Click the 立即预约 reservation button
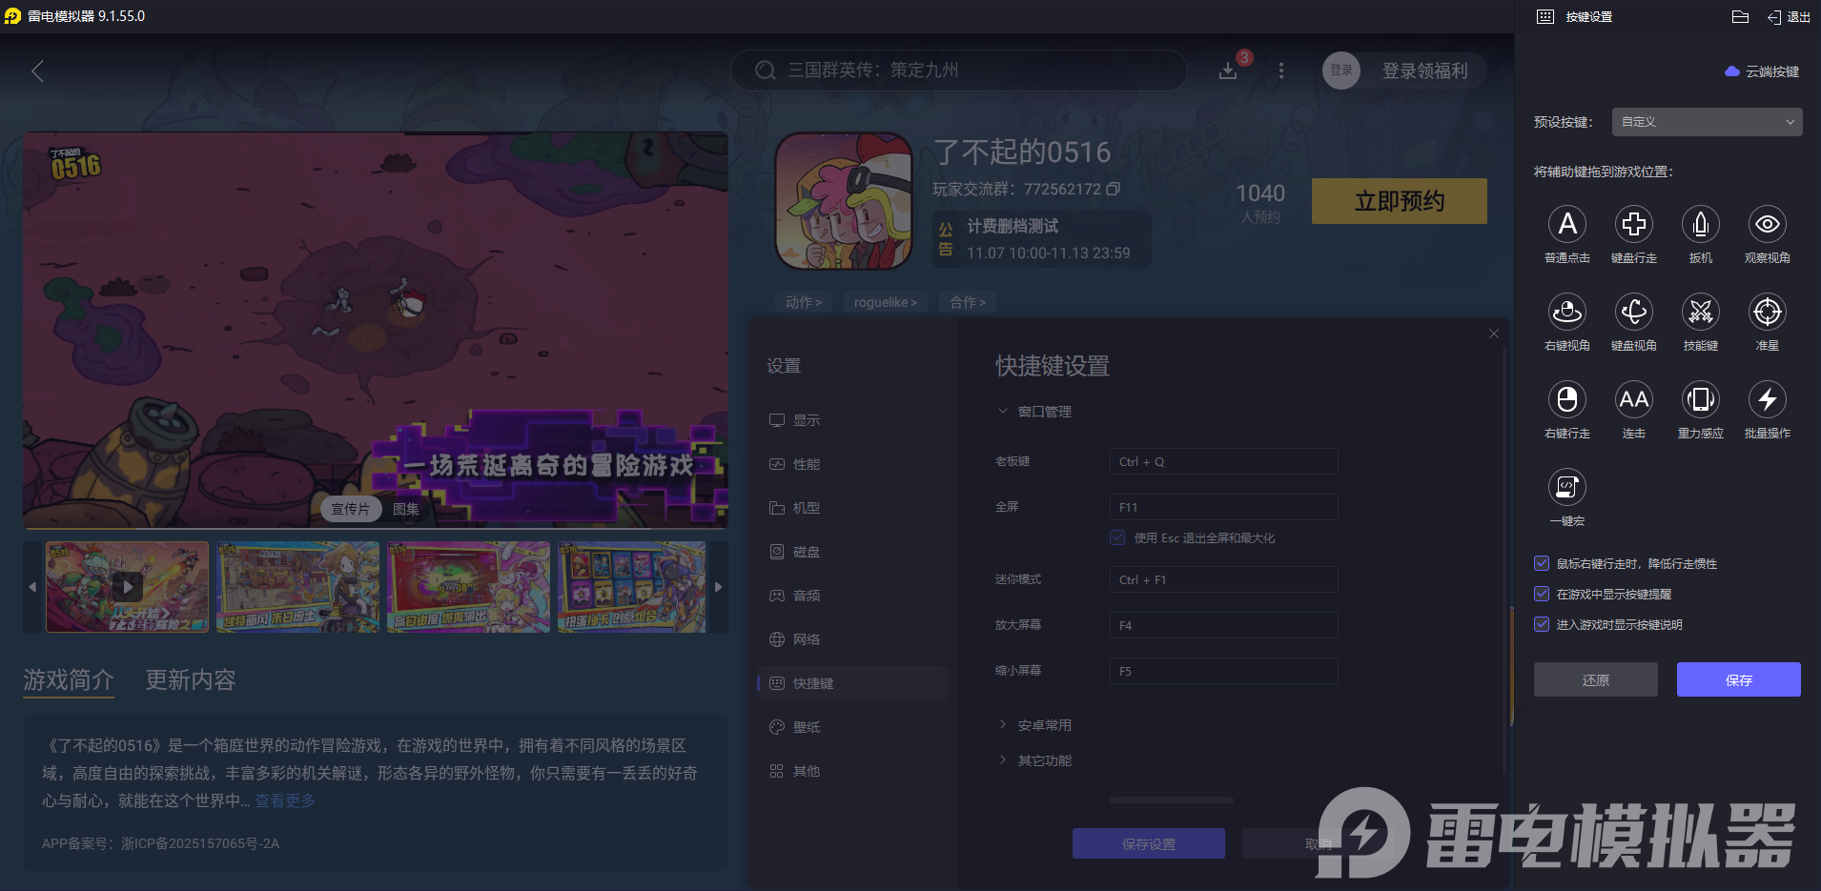Image resolution: width=1821 pixels, height=891 pixels. pos(1399,201)
